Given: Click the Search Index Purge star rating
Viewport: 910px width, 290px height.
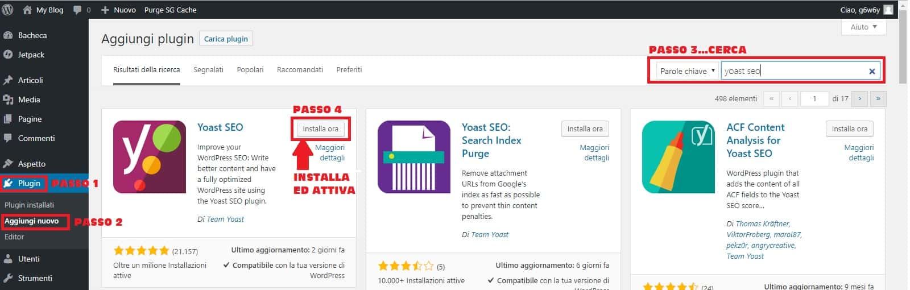Looking at the screenshot, I should click(406, 266).
